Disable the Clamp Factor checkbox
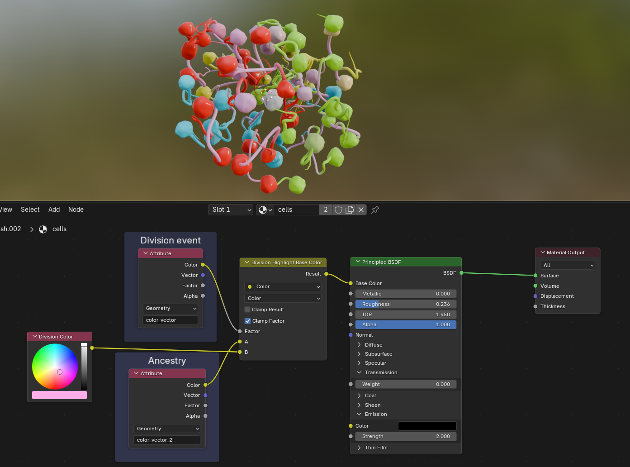Viewport: 630px width, 467px height. coord(247,321)
